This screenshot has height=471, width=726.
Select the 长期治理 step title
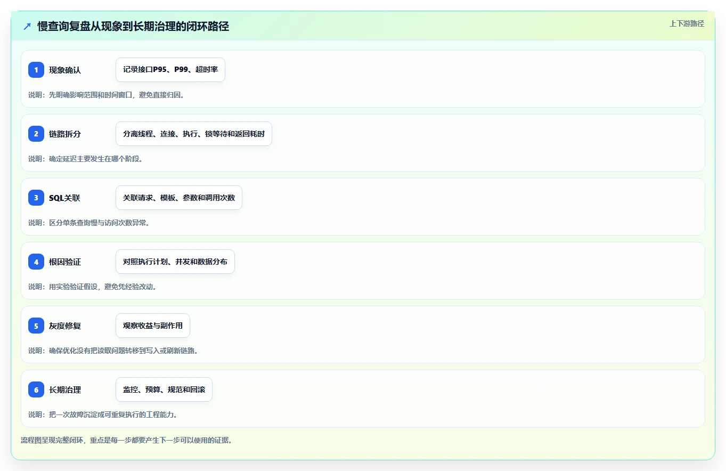[x=65, y=389]
